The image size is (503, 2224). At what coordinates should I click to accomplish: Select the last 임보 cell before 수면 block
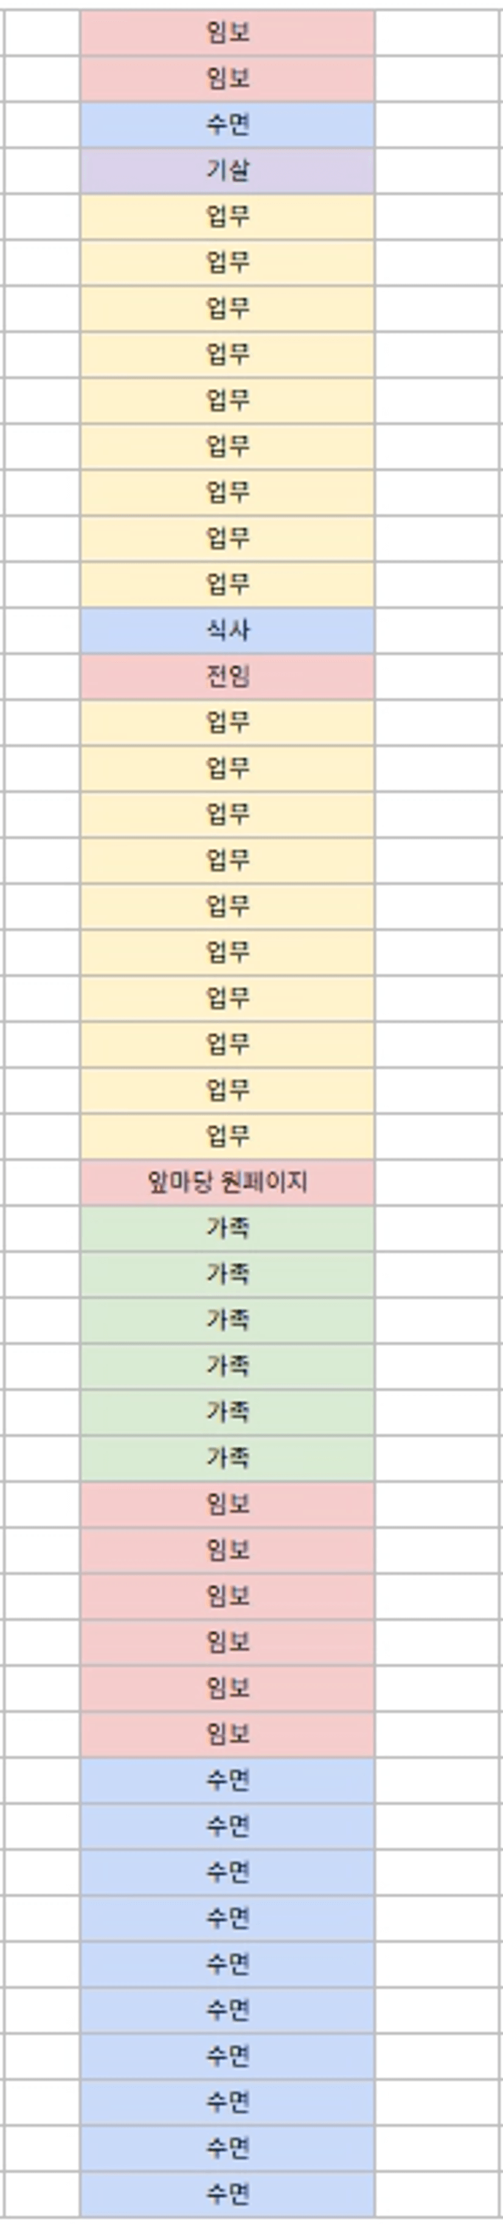tap(227, 1734)
